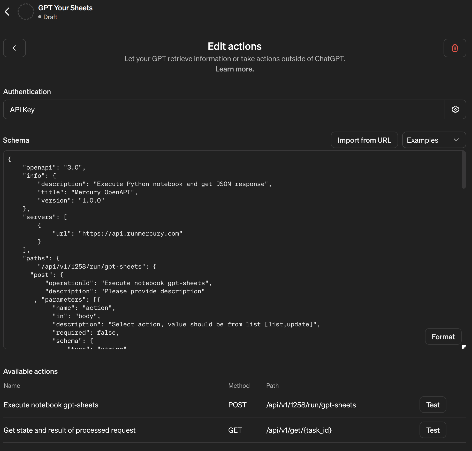Image resolution: width=472 pixels, height=451 pixels.
Task: Open API Key settings with the gear icon
Action: click(455, 109)
